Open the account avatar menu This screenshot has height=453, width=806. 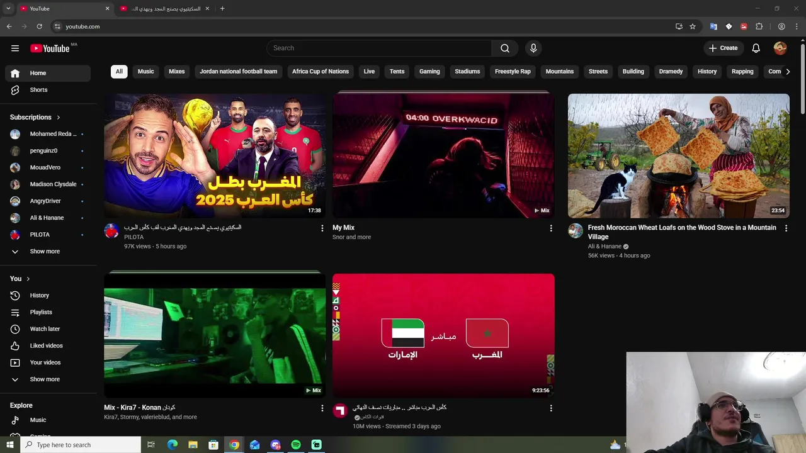tap(780, 48)
